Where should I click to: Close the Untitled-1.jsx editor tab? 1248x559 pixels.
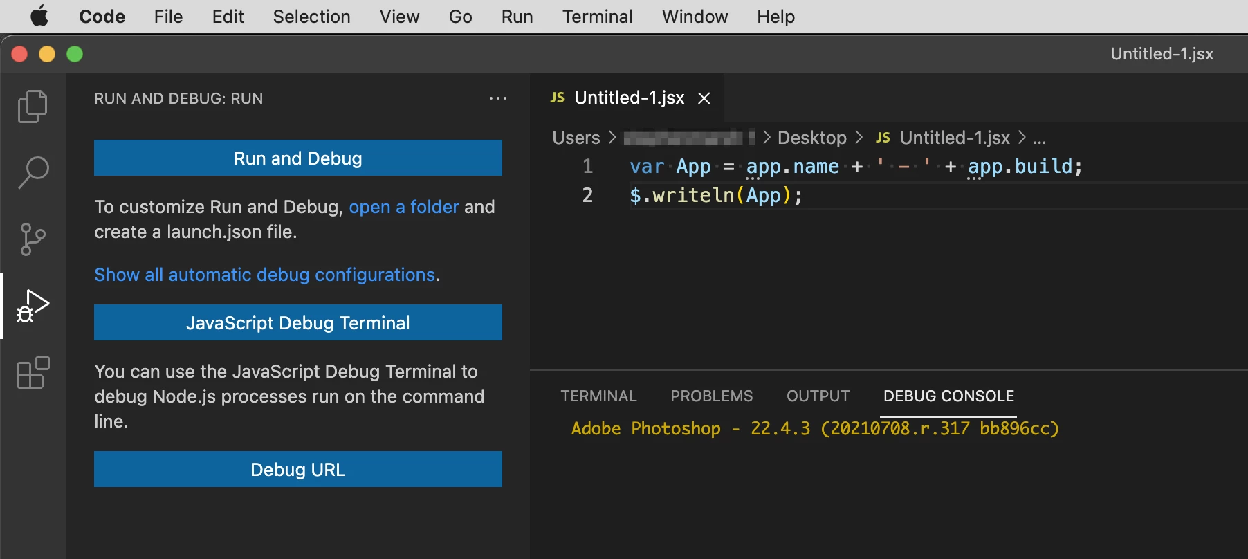coord(704,98)
